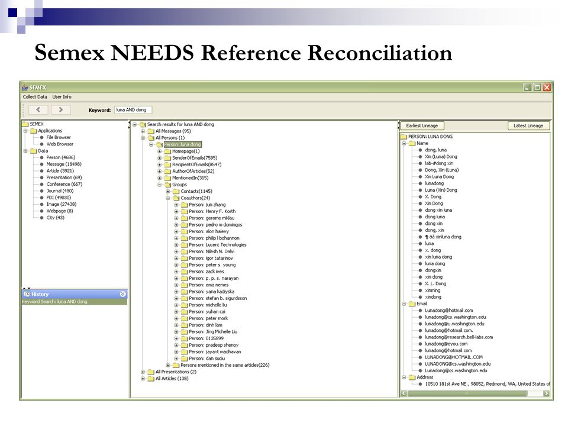
Task: Click the Earliest Lineage button
Action: tap(422, 125)
